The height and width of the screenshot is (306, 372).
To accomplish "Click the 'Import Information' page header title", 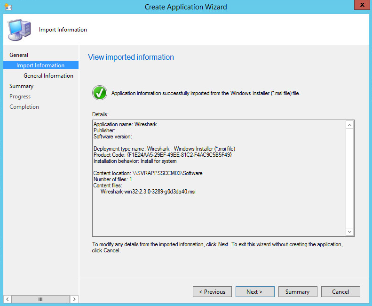I will (x=63, y=30).
